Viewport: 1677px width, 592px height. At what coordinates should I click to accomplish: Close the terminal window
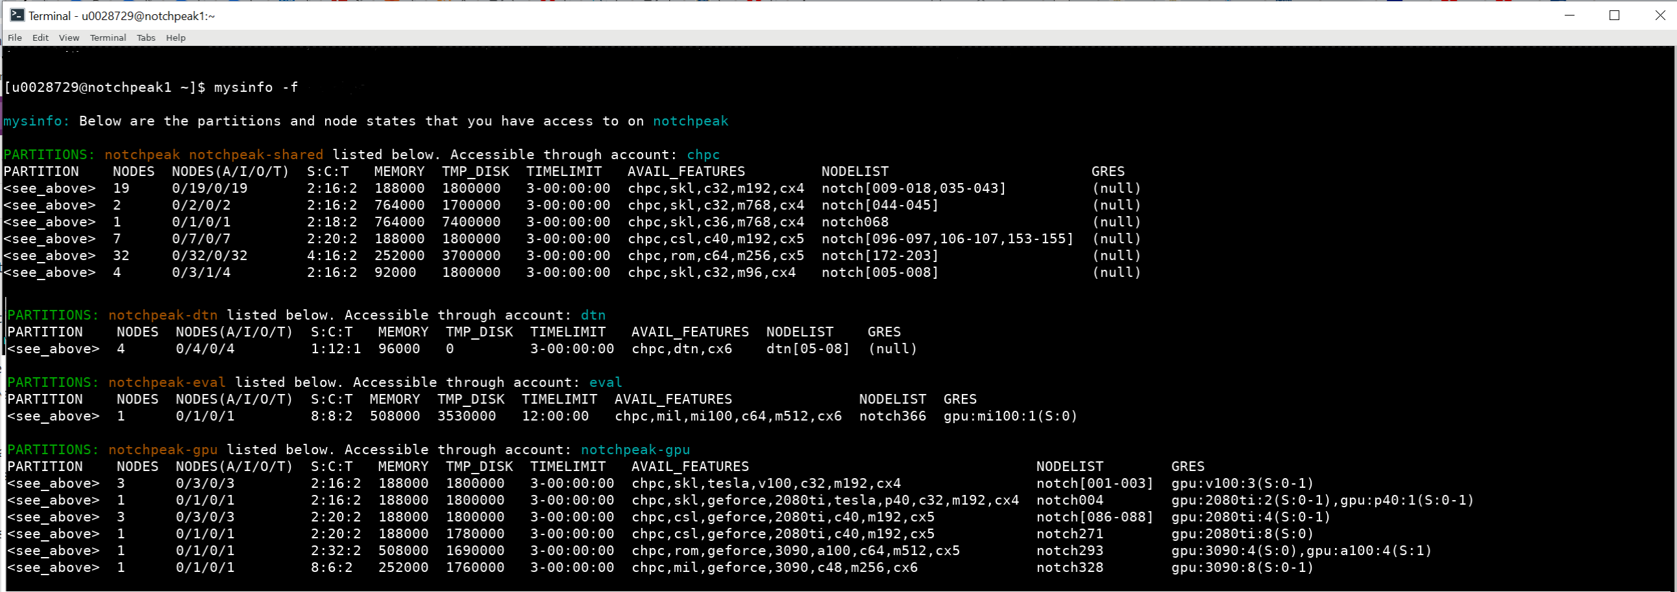point(1660,15)
